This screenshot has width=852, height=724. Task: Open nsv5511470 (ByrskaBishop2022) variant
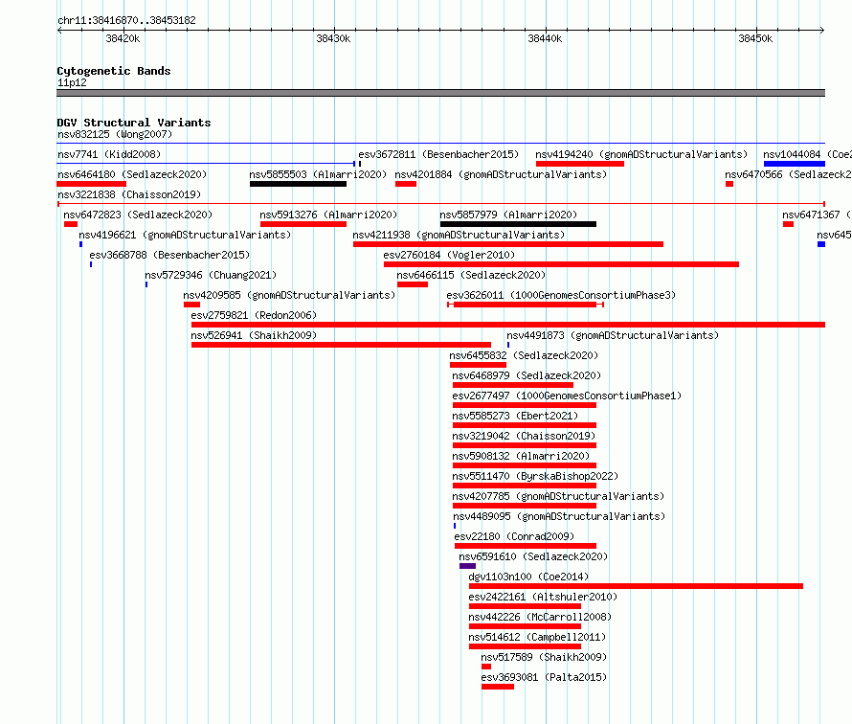coord(535,476)
